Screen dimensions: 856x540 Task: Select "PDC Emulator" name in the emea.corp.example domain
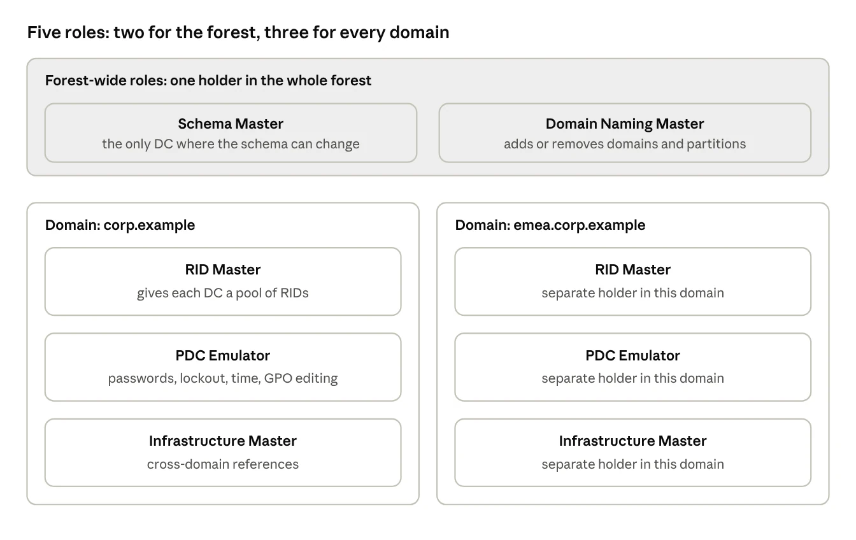(x=633, y=355)
